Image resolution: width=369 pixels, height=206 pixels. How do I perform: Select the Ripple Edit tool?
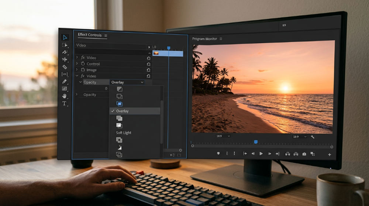65,52
